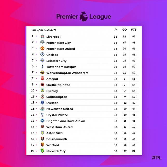Click the PTS column header
167x167 pixels.
[x=134, y=30]
